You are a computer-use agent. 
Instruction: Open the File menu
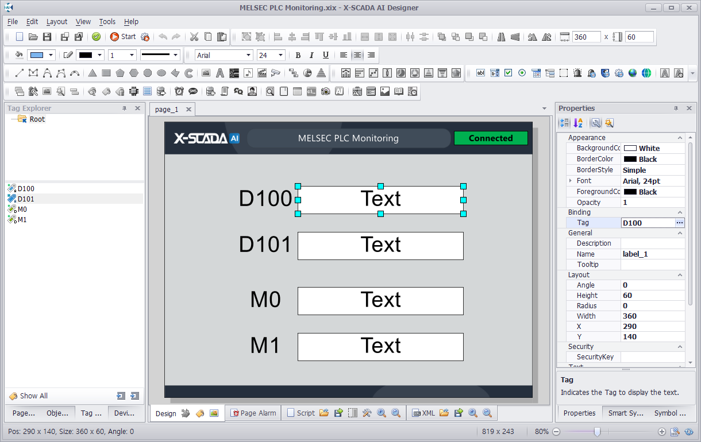coord(13,22)
